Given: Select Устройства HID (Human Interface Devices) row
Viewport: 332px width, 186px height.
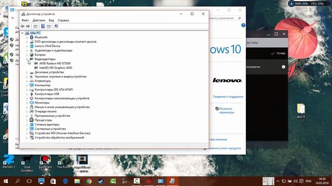Looking at the screenshot, I should [62, 133].
